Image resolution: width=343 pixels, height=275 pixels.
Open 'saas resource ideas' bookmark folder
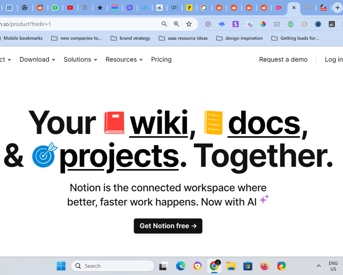click(x=183, y=38)
